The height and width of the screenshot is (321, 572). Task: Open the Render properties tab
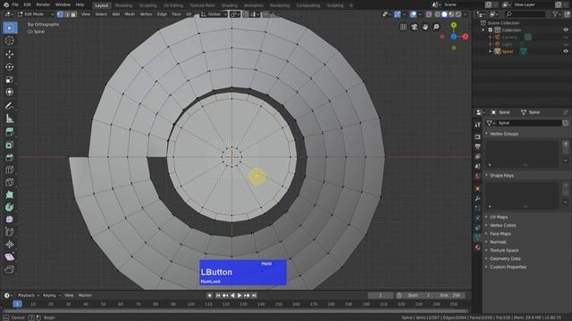[x=477, y=136]
